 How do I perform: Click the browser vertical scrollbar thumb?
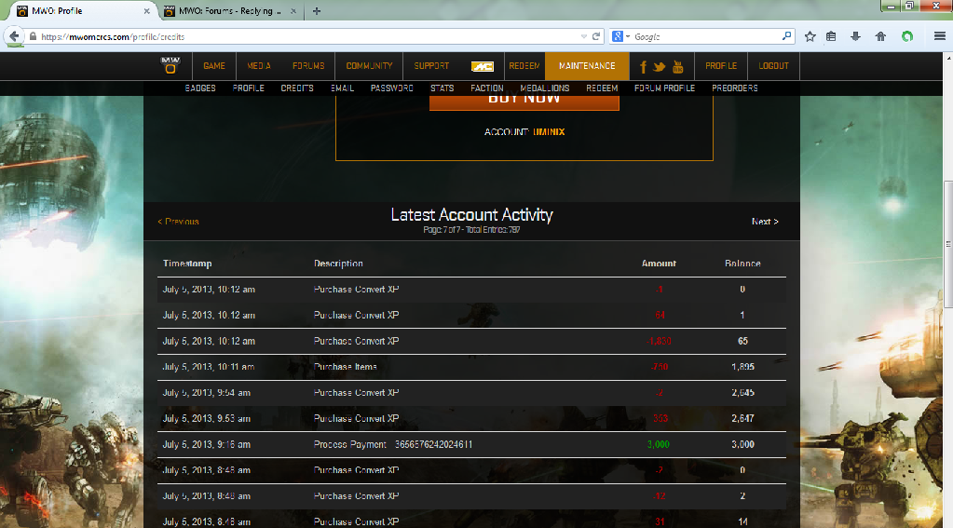coord(948,245)
